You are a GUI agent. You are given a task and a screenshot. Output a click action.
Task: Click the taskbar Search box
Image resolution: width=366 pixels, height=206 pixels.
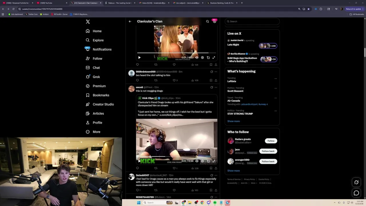point(158,203)
